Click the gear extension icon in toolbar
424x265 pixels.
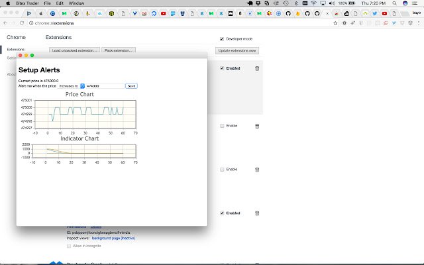coord(344,23)
